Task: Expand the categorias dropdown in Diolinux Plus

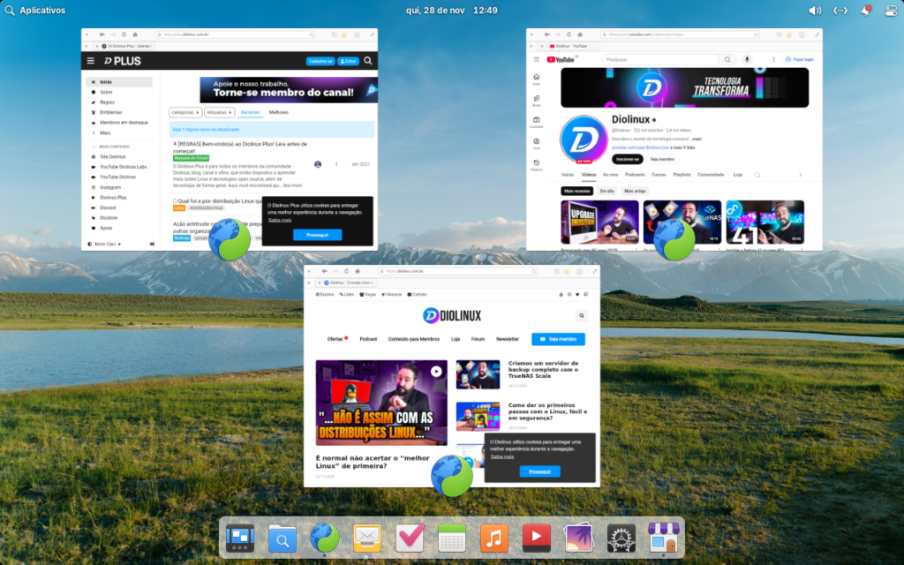Action: (x=185, y=112)
